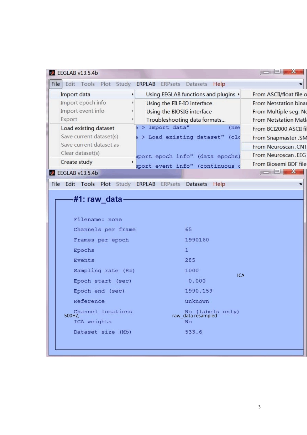Click the small dock arrow in the lower menu bar

pyautogui.click(x=301, y=184)
